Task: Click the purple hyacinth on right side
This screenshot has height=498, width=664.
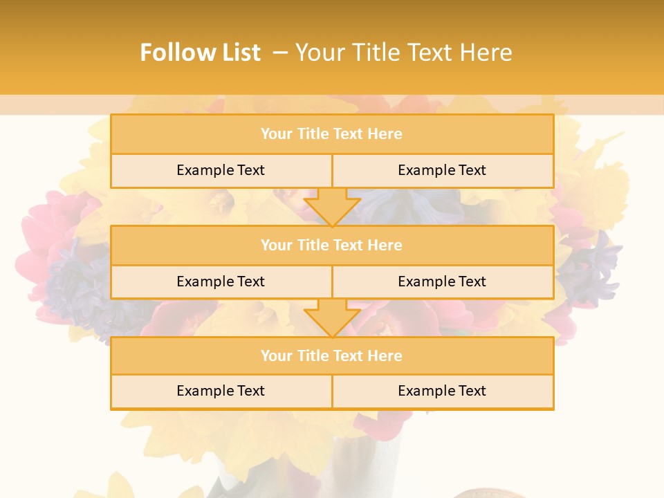Action: tap(595, 270)
